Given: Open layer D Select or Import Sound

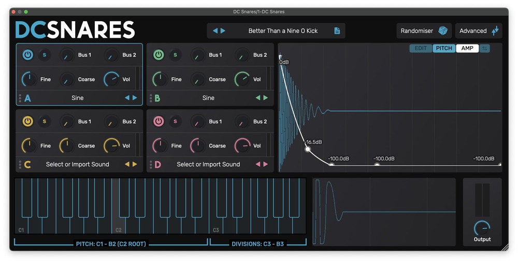Looking at the screenshot, I should pyautogui.click(x=208, y=164).
